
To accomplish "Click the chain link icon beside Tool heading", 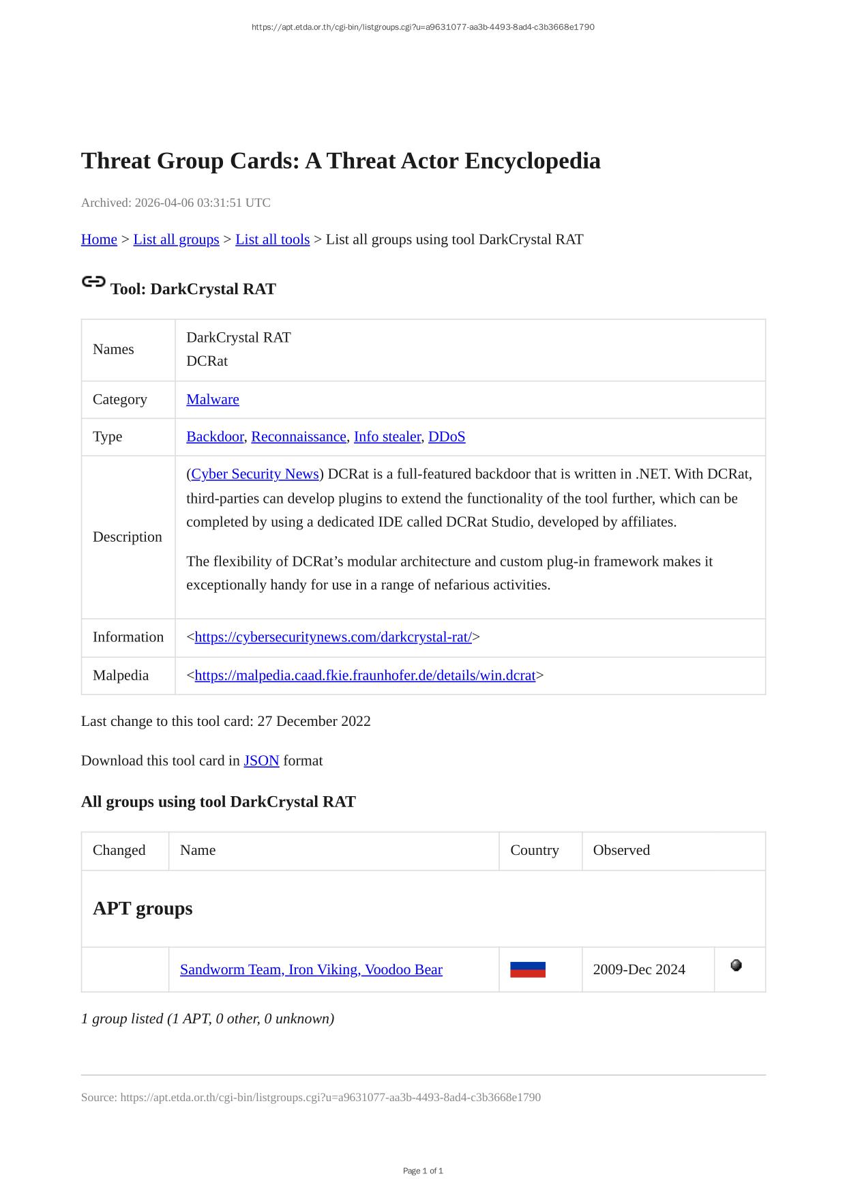I will coord(93,282).
